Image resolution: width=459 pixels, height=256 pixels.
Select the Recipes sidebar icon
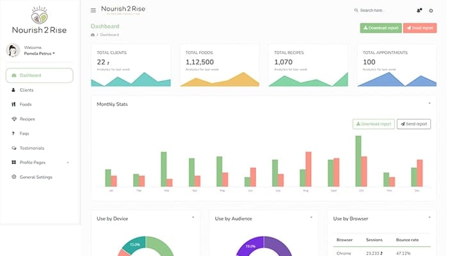coord(13,119)
